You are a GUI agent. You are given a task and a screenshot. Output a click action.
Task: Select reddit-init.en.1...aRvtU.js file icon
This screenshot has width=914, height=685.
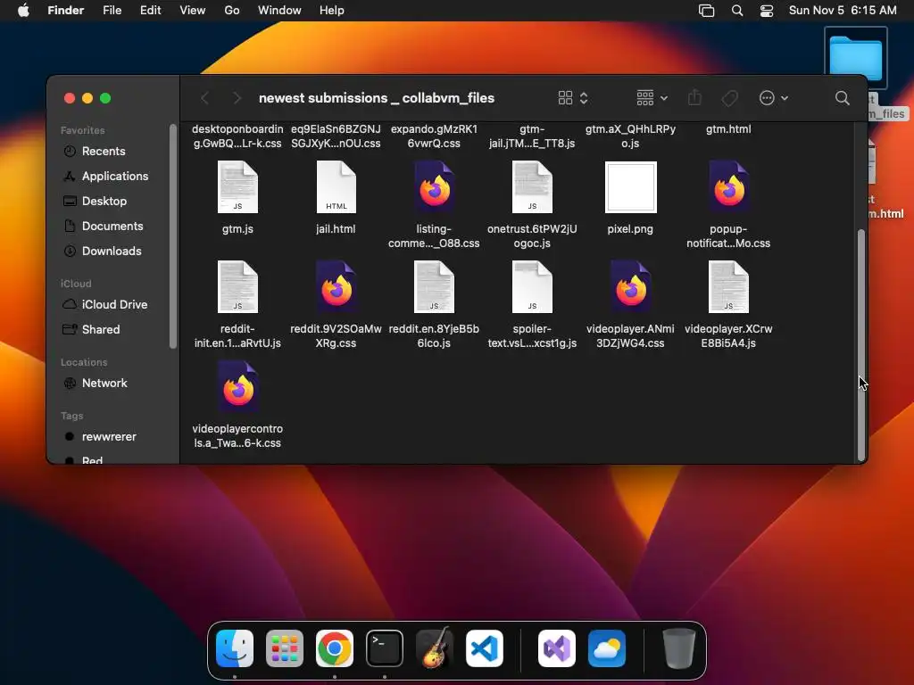[237, 286]
